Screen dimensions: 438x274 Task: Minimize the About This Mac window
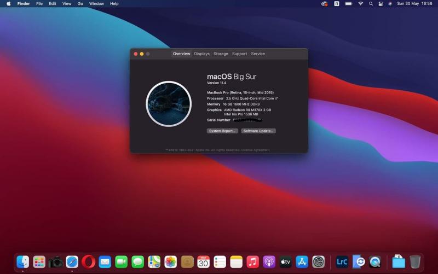142,54
